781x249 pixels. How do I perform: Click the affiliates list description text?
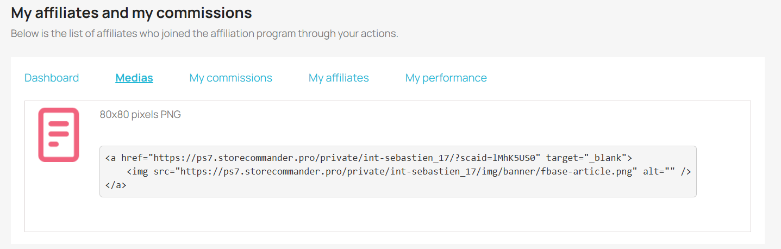pos(204,34)
